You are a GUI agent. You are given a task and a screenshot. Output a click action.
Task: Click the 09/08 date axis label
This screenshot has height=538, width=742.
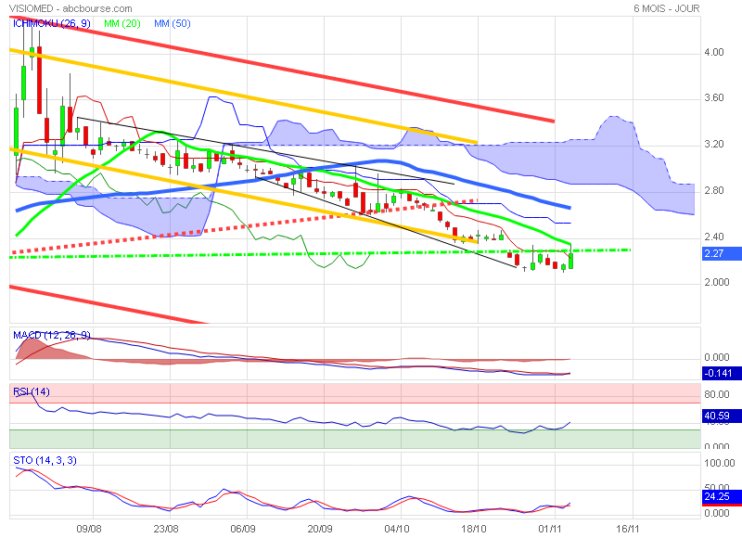coord(89,529)
